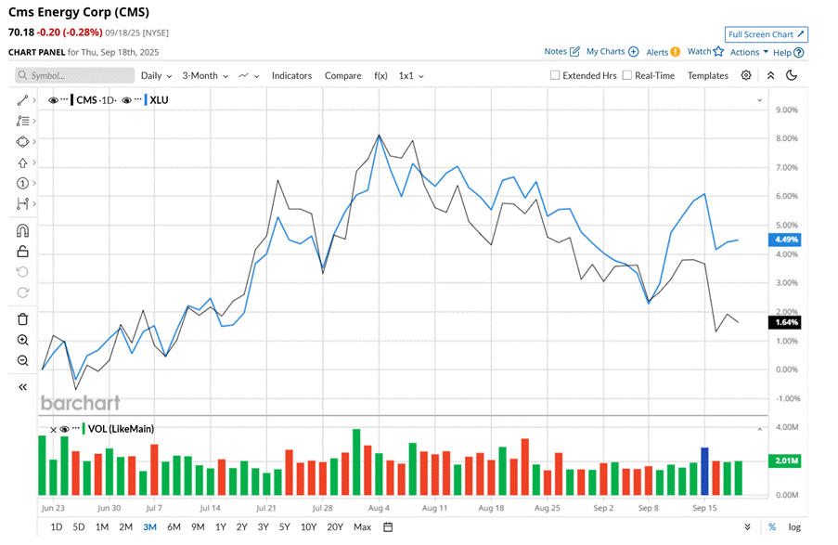The image size is (838, 545).
Task: Open the Fibonacci tools group
Action: [x=22, y=121]
